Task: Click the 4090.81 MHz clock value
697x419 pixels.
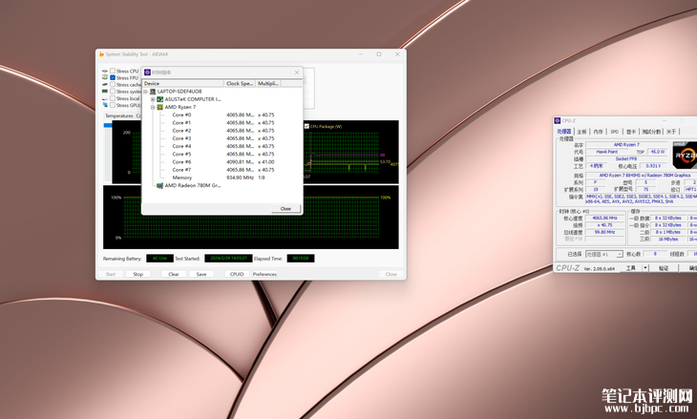Action: [x=240, y=162]
